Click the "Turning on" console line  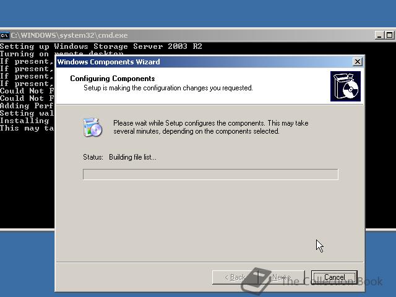tap(25, 54)
